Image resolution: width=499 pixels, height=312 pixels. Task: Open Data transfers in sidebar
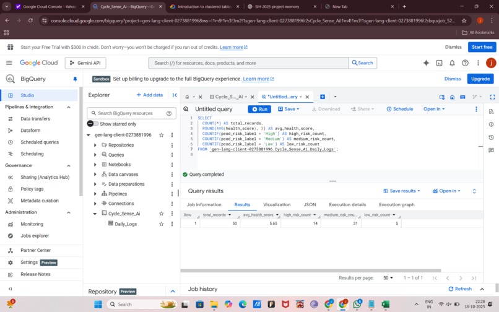(35, 119)
